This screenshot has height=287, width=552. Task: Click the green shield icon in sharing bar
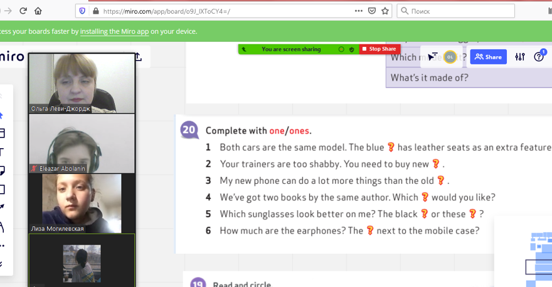click(351, 49)
